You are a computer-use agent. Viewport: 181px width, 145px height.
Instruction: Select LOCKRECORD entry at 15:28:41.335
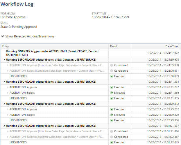click(18, 98)
